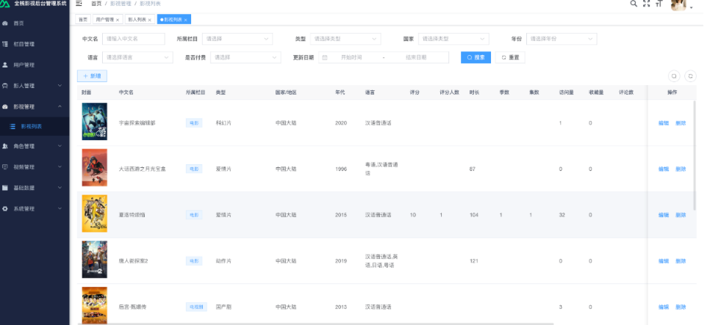The width and height of the screenshot is (710, 325).
Task: Click the 角色管理 people icon in sidebar
Action: pyautogui.click(x=5, y=146)
